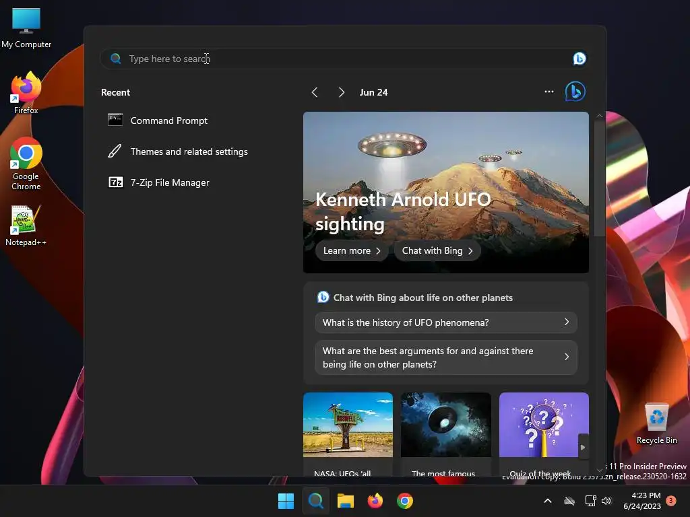Click scroll up arrow of results pane

tap(599, 116)
